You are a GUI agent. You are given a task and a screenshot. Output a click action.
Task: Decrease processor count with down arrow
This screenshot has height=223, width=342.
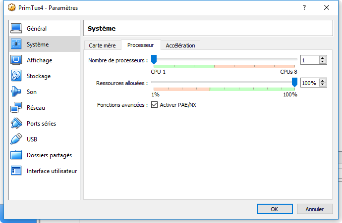[x=323, y=62]
